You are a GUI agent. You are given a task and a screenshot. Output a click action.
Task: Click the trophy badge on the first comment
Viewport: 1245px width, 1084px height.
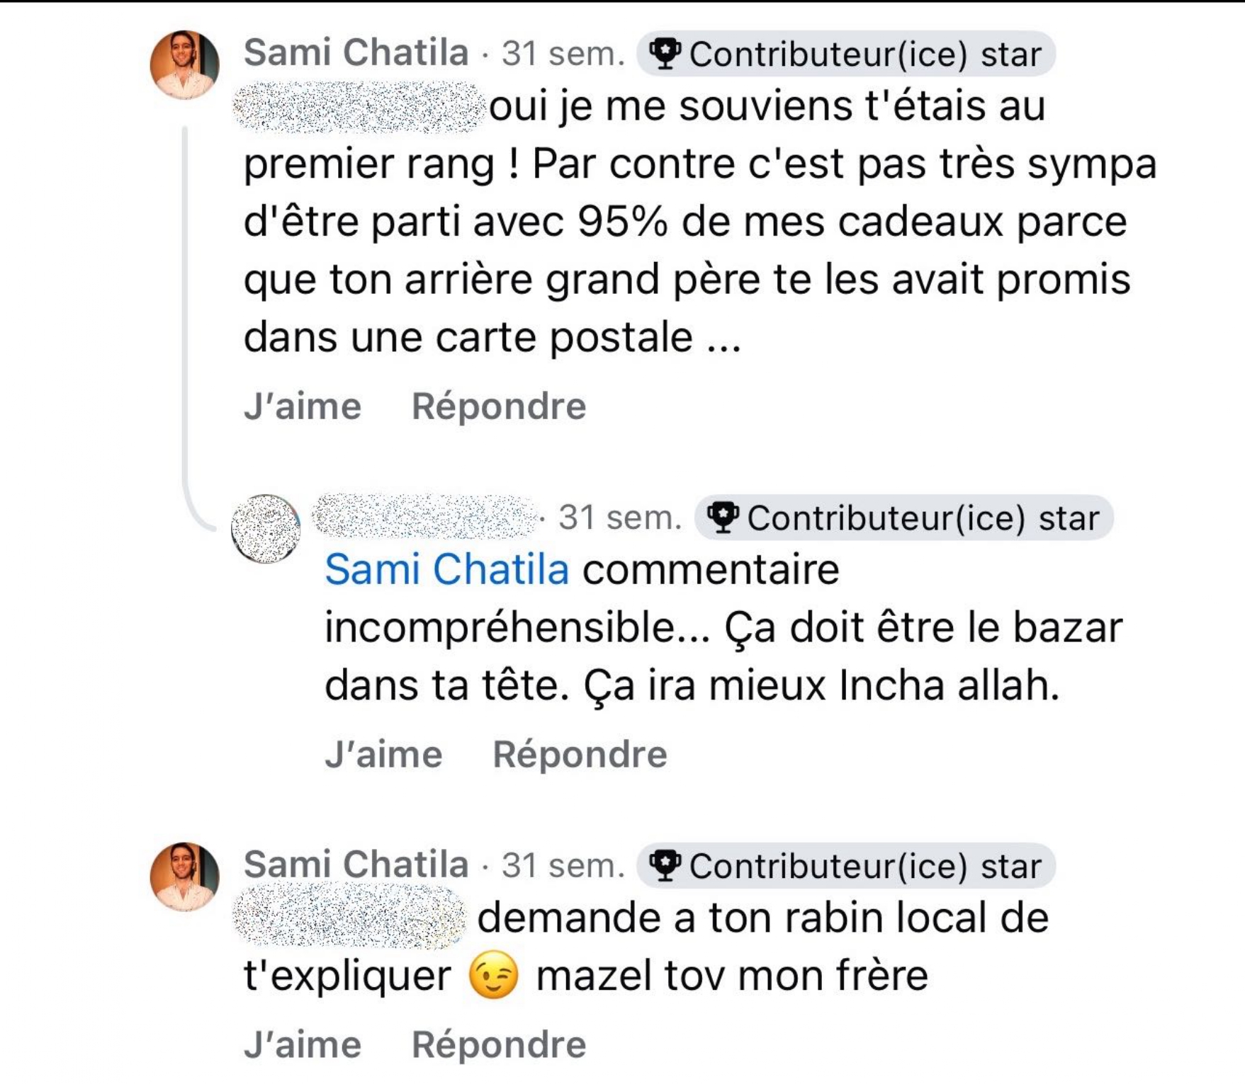click(x=846, y=55)
